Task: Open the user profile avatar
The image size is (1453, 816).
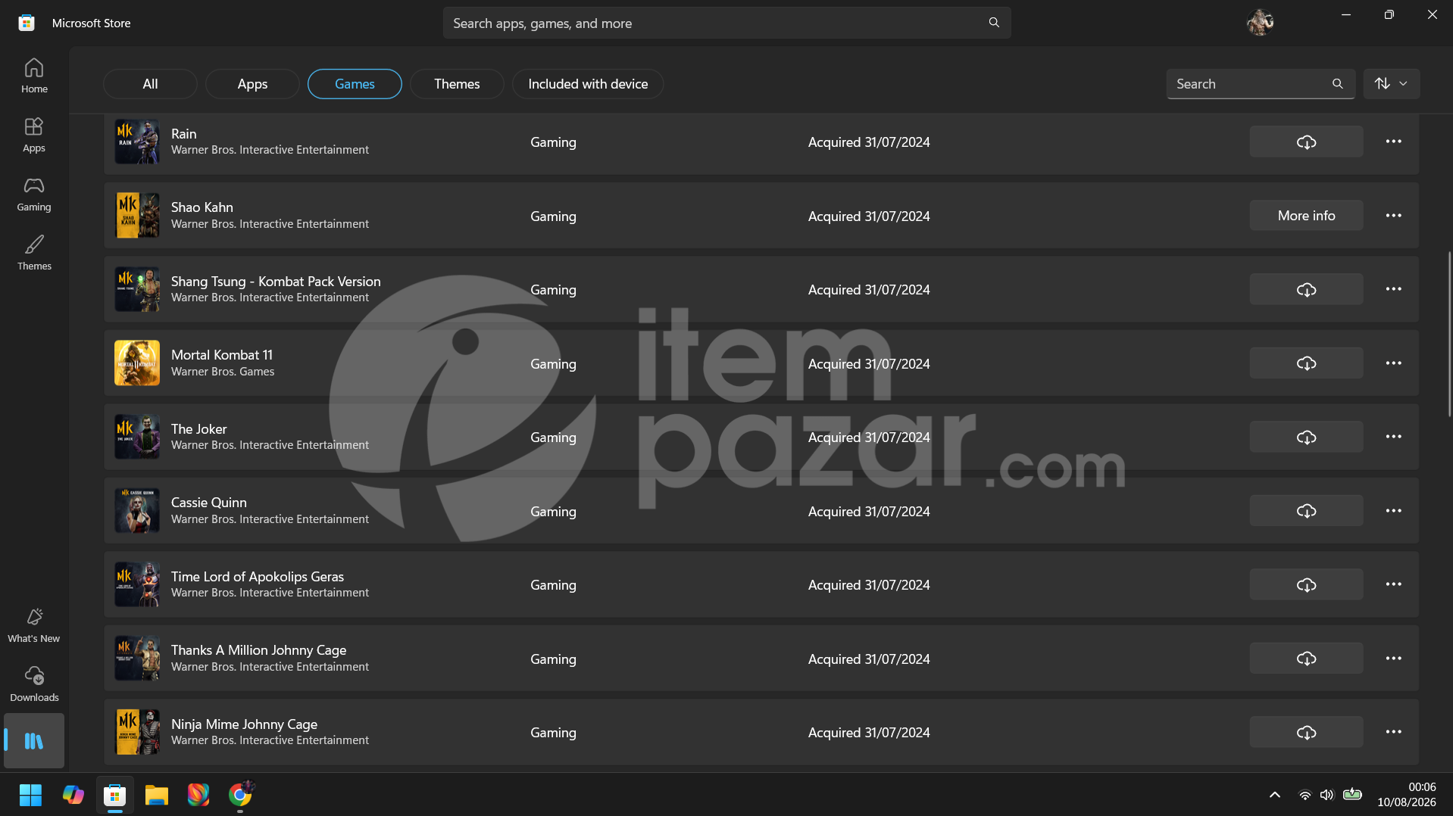Action: pyautogui.click(x=1260, y=23)
